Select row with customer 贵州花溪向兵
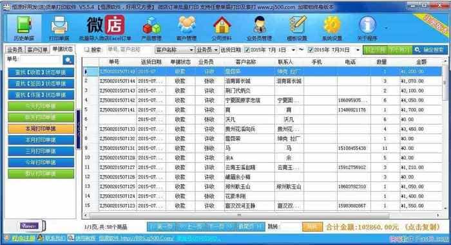Screen dimensions: 451x245 [x=262, y=129]
